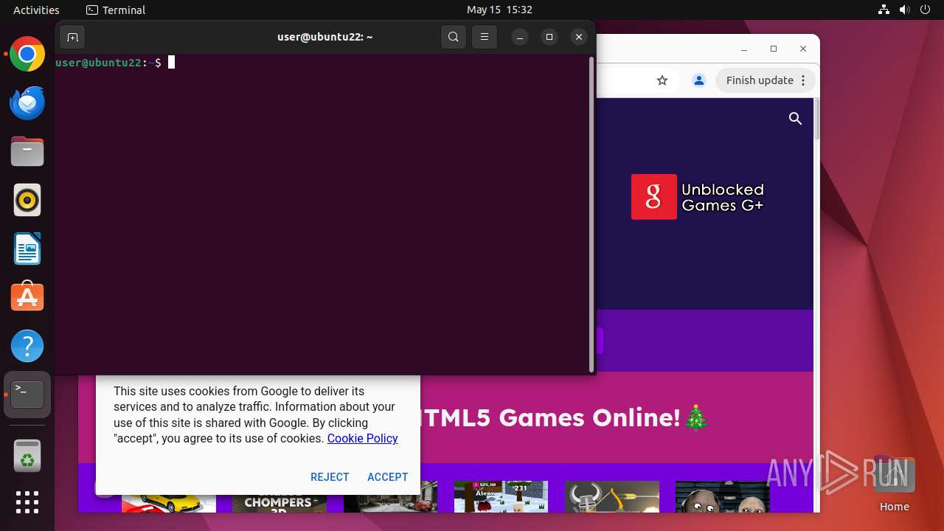Click Finish update button in Chrome
Screen dimensions: 944x531
tap(767, 80)
